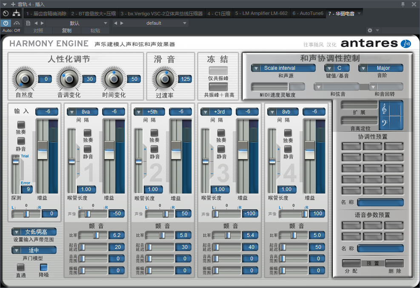This screenshot has width=420, height=288.
Task: Switch to tab 3 - bx.Vertigo VSC-2
Action: [x=162, y=13]
